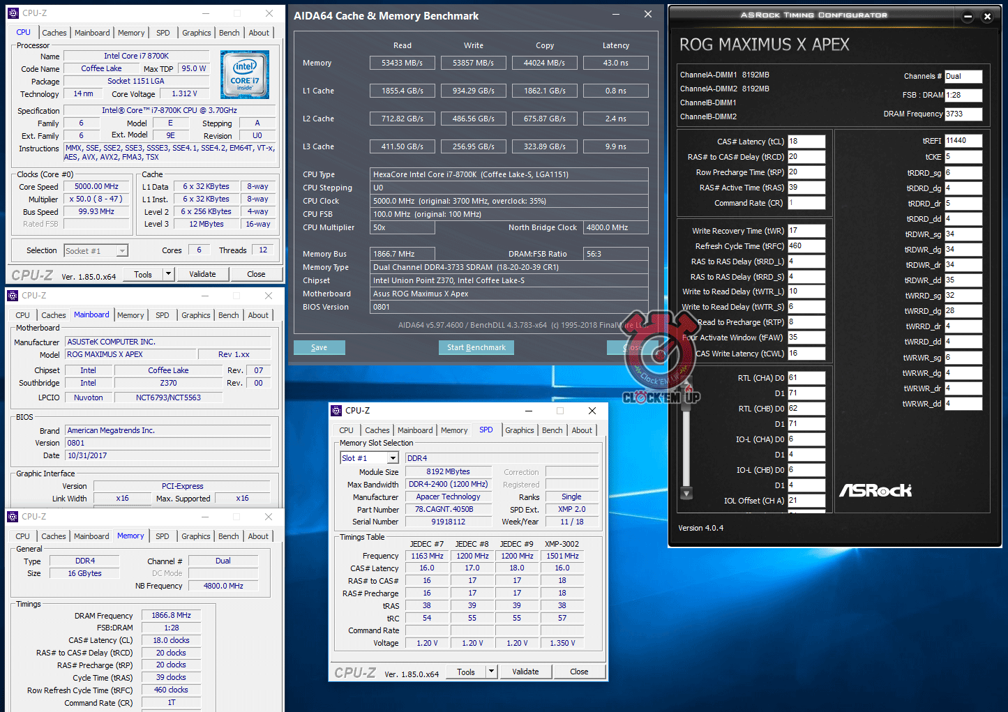1008x712 pixels.
Task: Switch to Bench tab in CPU-Z SPD window
Action: coord(552,430)
